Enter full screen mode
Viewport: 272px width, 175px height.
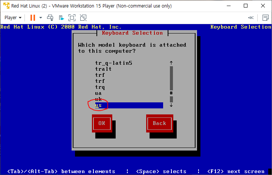tap(72, 18)
